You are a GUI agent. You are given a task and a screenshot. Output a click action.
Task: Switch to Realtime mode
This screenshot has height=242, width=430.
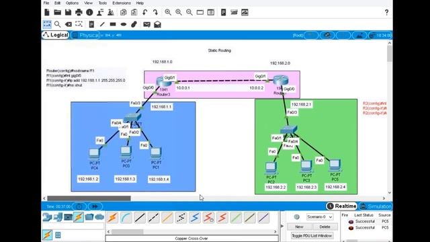tap(342, 206)
